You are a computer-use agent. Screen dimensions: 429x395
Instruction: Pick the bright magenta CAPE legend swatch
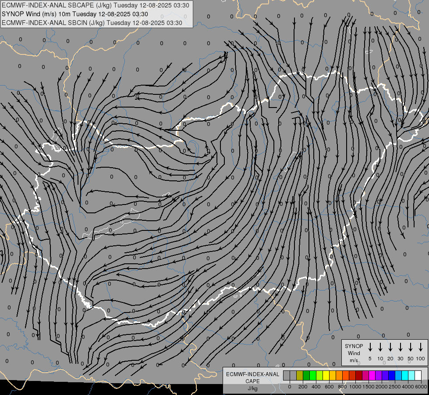(x=372, y=376)
